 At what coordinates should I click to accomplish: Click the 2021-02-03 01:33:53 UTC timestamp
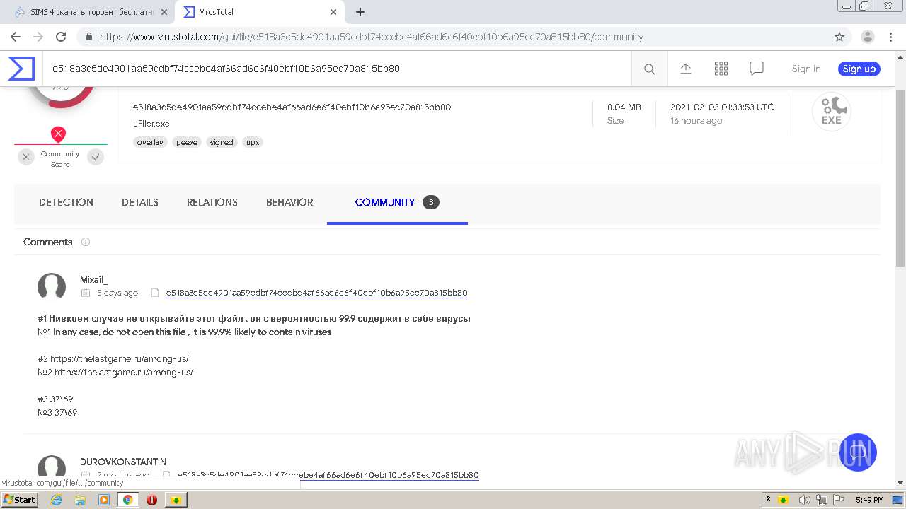click(x=722, y=107)
